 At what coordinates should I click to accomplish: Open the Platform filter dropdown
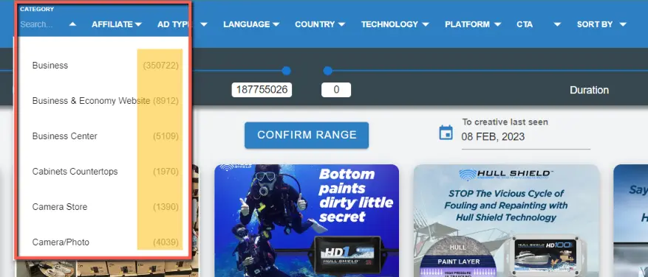click(473, 24)
